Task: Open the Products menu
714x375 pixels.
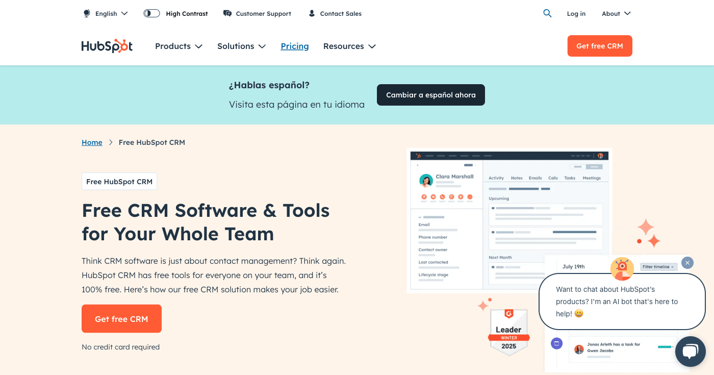Action: 178,46
